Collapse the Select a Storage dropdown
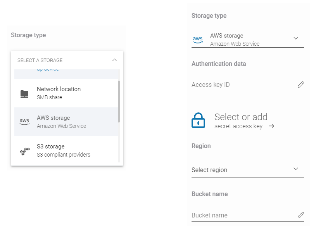316x231 pixels. [x=114, y=60]
